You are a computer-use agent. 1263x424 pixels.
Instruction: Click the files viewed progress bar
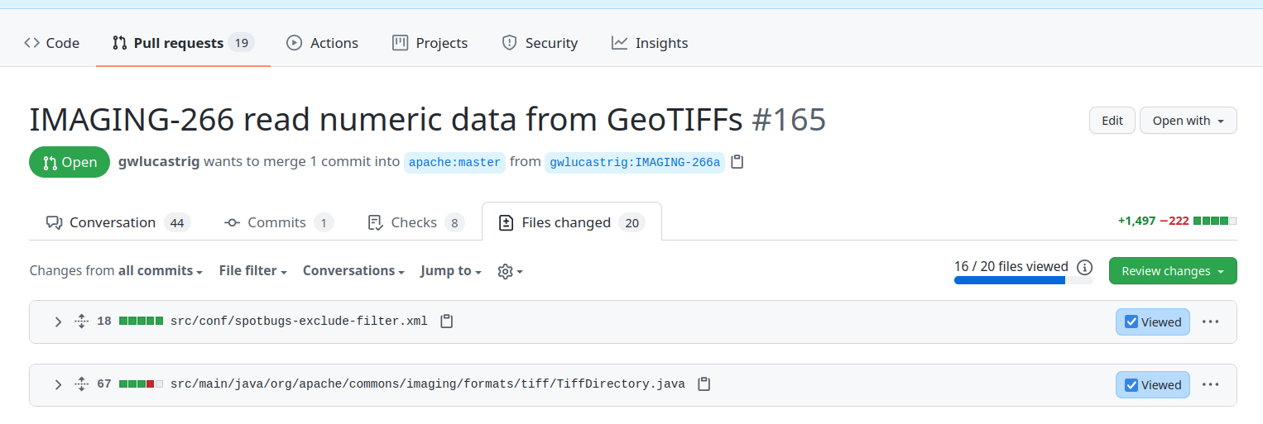coord(1023,280)
